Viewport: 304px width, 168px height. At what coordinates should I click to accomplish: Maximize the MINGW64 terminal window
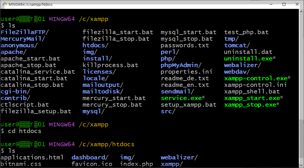coord(284,4)
